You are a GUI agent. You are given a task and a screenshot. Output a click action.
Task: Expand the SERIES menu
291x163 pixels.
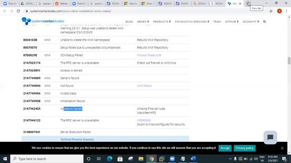[x=143, y=22]
